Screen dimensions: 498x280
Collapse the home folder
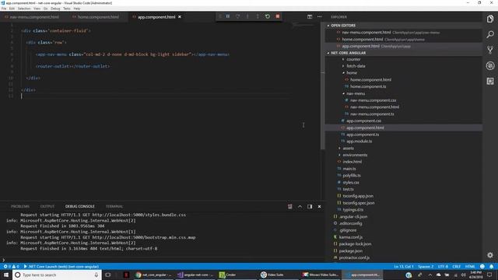pos(352,73)
